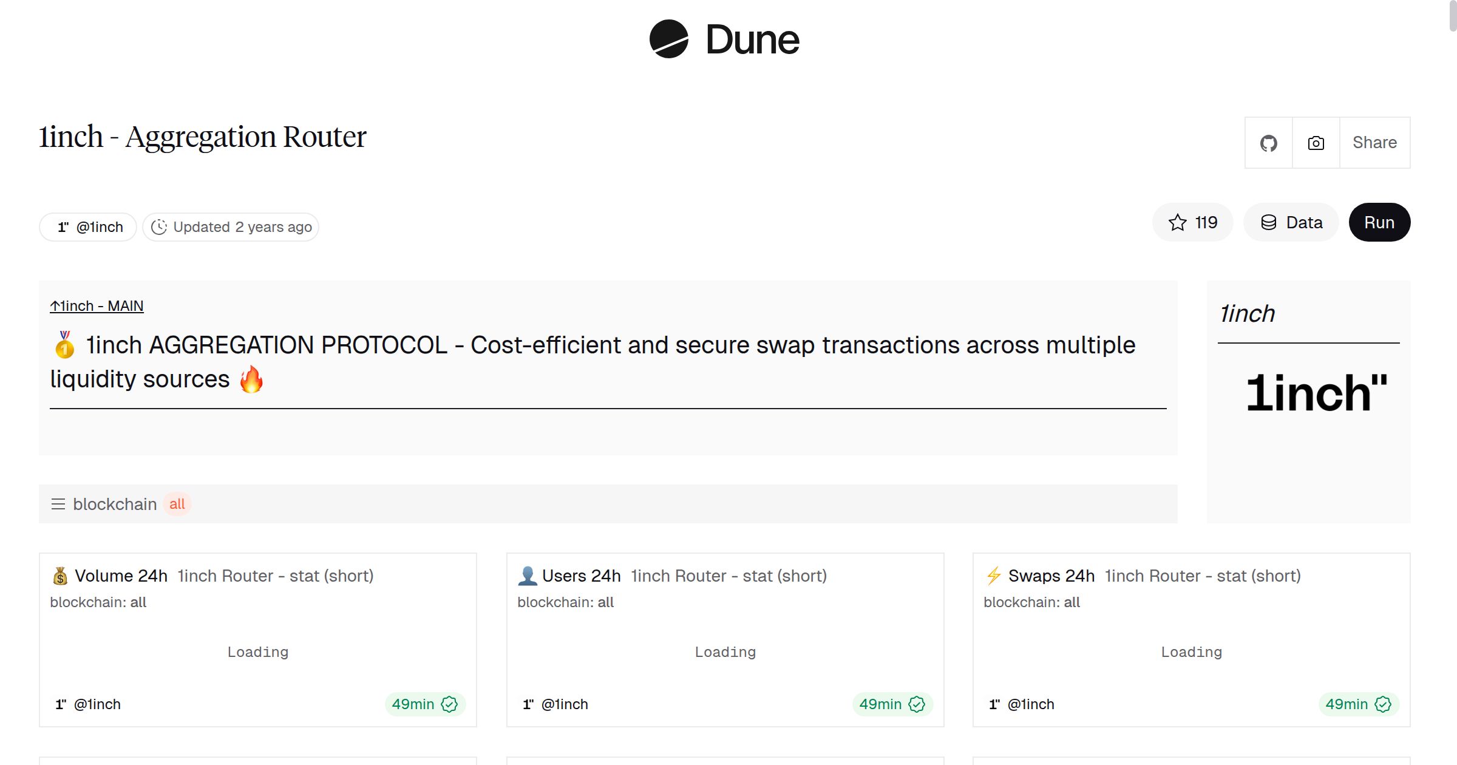Open the blockchain filter set to all
The height and width of the screenshot is (765, 1457).
[115, 504]
